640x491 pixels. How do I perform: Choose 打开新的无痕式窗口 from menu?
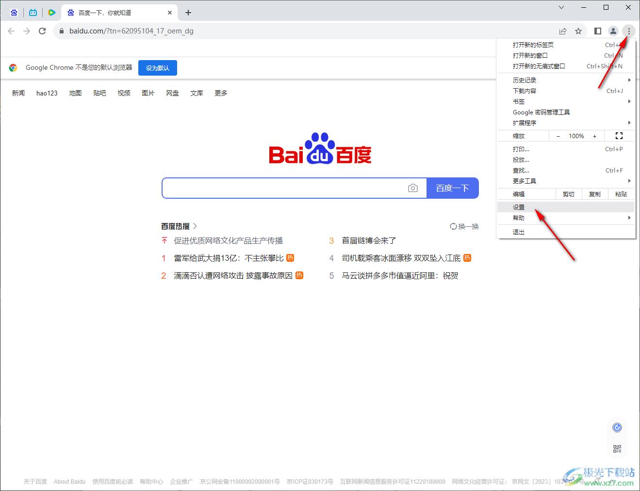click(566, 66)
